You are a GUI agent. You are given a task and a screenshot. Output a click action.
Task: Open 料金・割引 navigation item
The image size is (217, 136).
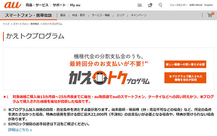tap(78, 15)
